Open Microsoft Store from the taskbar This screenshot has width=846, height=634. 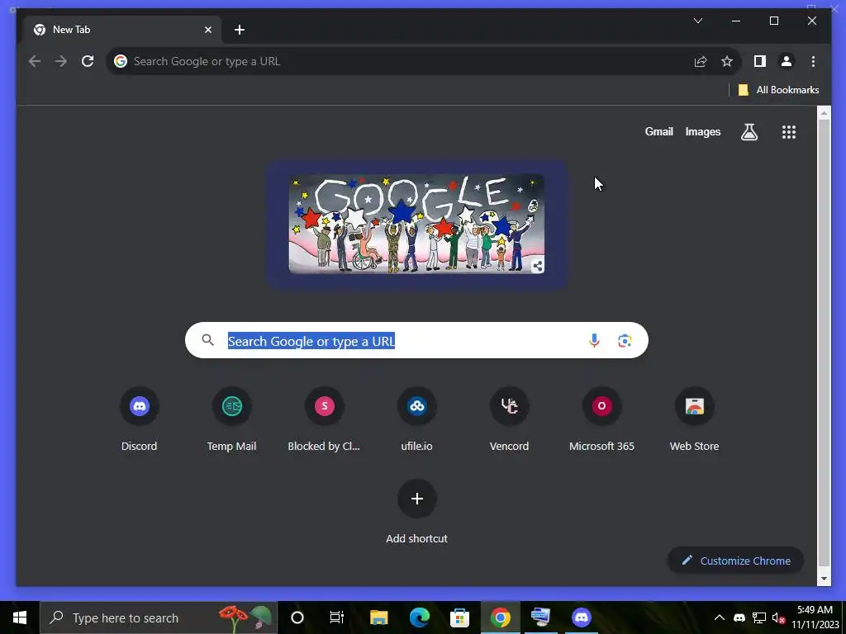pyautogui.click(x=459, y=617)
